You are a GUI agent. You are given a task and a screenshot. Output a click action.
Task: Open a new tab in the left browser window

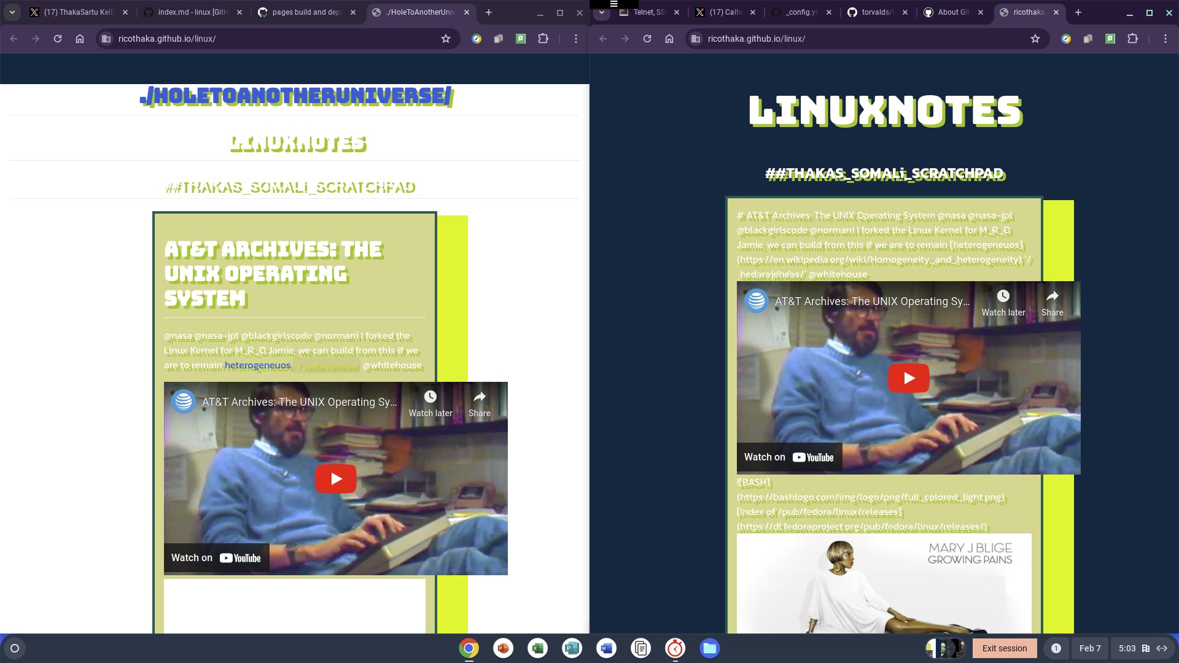[x=489, y=12]
